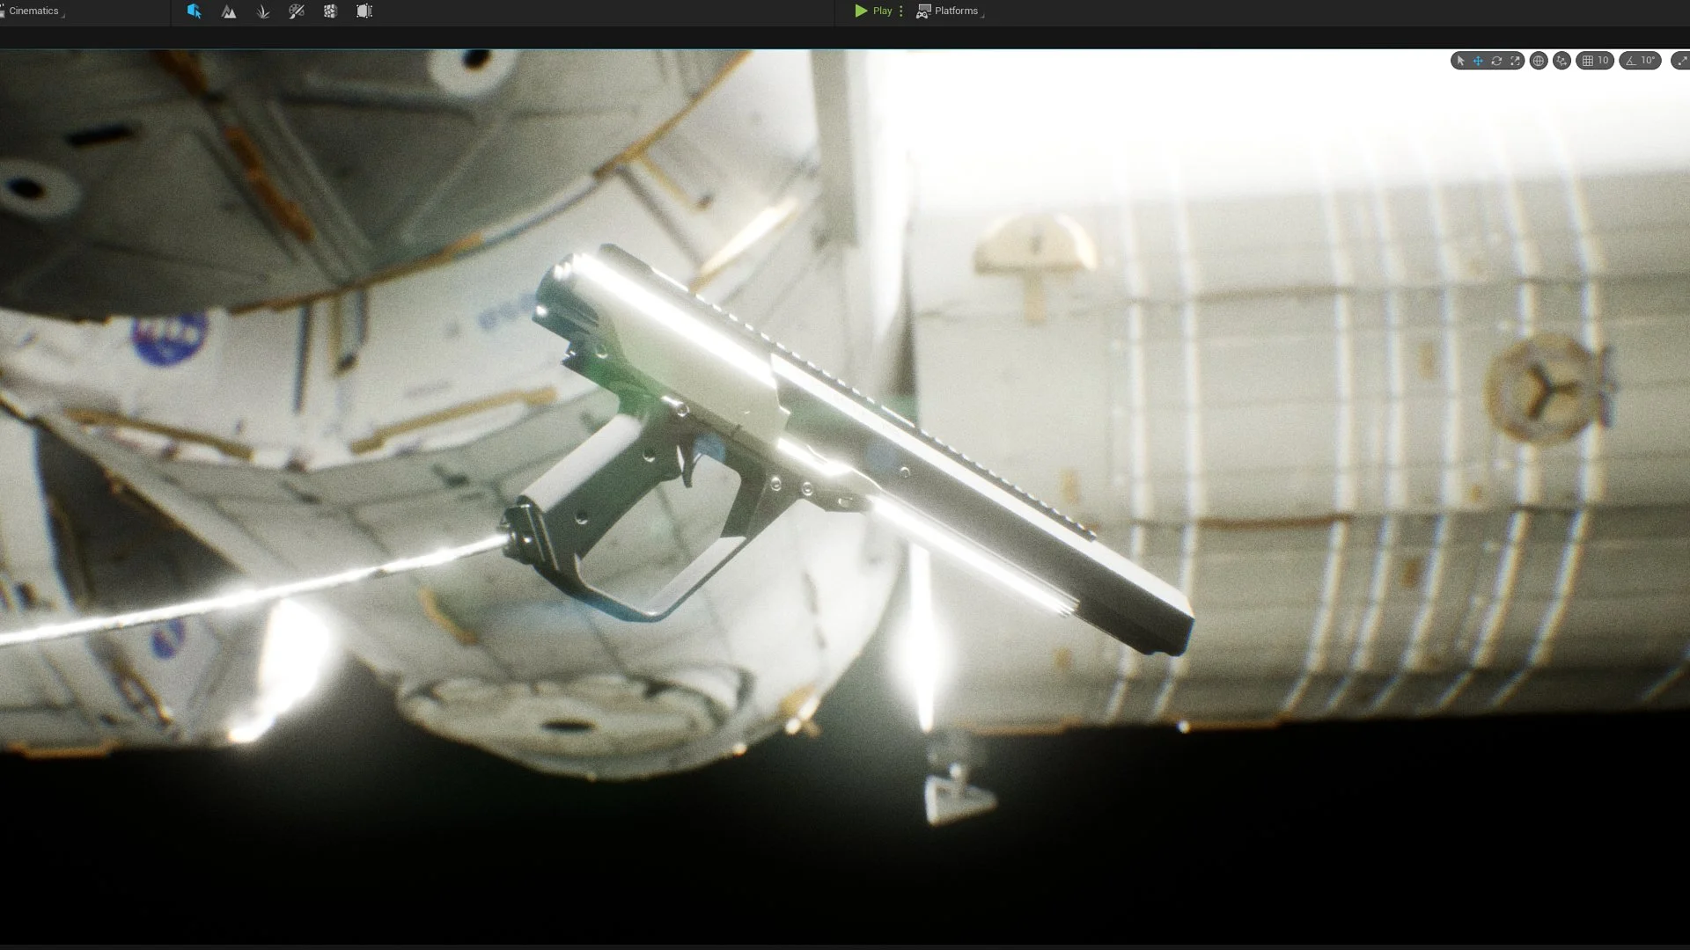Choose the Translate move tool
Screen dimensions: 1690x950
[1478, 61]
